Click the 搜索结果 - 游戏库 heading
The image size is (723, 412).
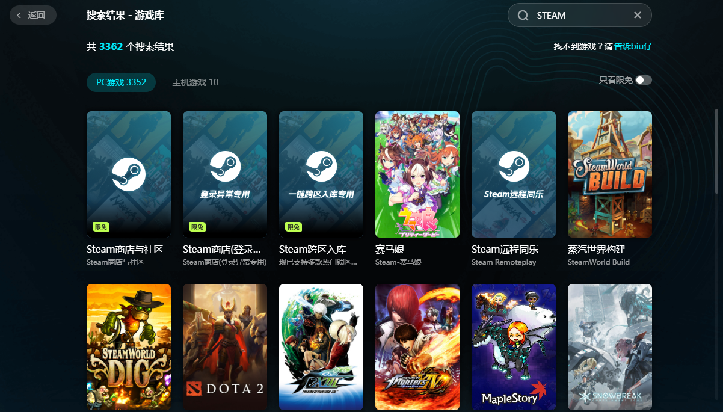[125, 15]
